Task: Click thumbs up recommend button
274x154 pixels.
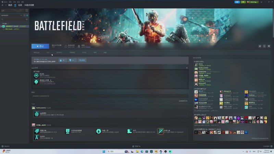Action: click(x=63, y=60)
